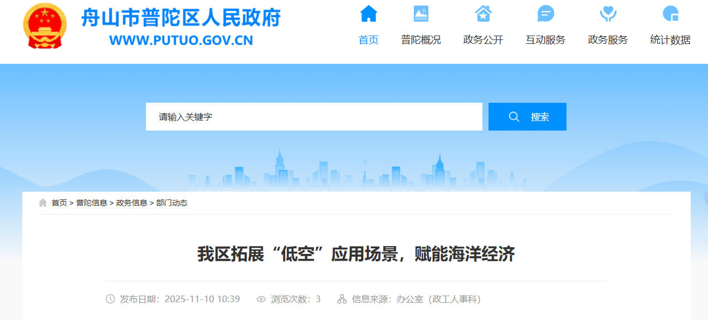
Task: Open 政务公开 via its house icon
Action: point(483,13)
